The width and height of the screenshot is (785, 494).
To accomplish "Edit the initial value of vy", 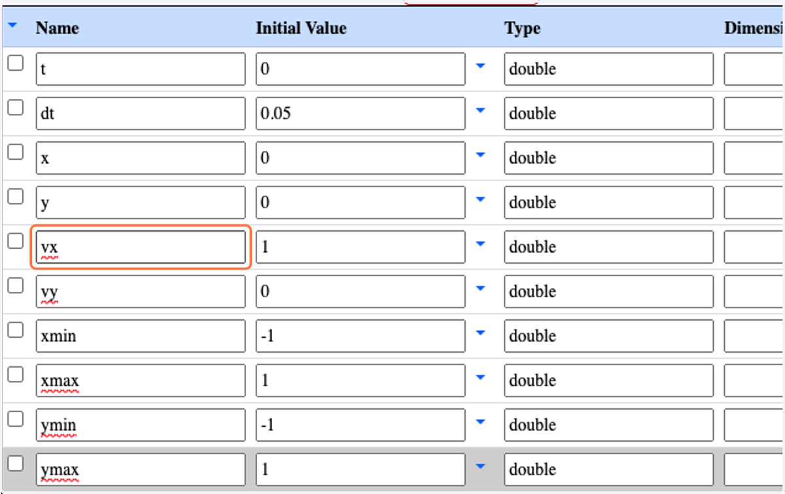I will 360,292.
